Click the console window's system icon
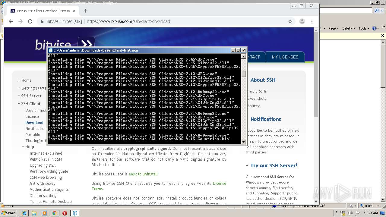The height and width of the screenshot is (217, 386). click(51, 50)
